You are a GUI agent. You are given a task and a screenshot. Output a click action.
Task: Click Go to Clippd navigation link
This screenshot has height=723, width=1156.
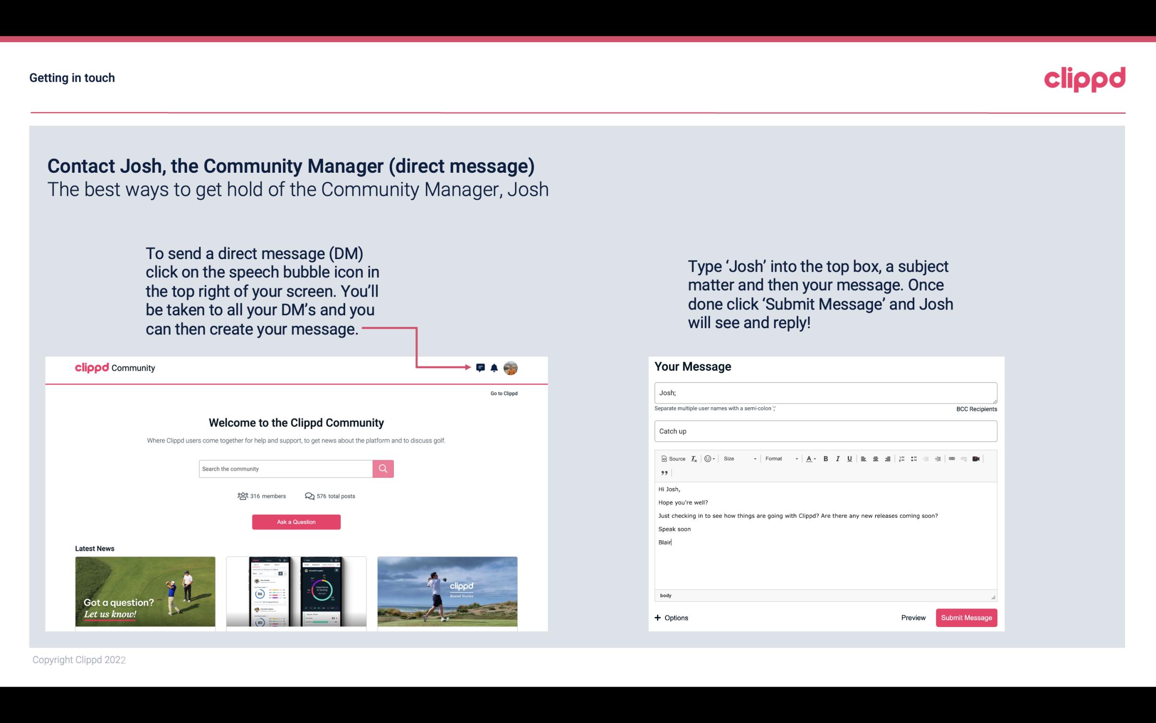(x=502, y=393)
